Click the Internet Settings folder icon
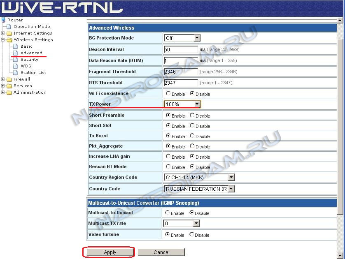The width and height of the screenshot is (345, 259). coord(9,33)
